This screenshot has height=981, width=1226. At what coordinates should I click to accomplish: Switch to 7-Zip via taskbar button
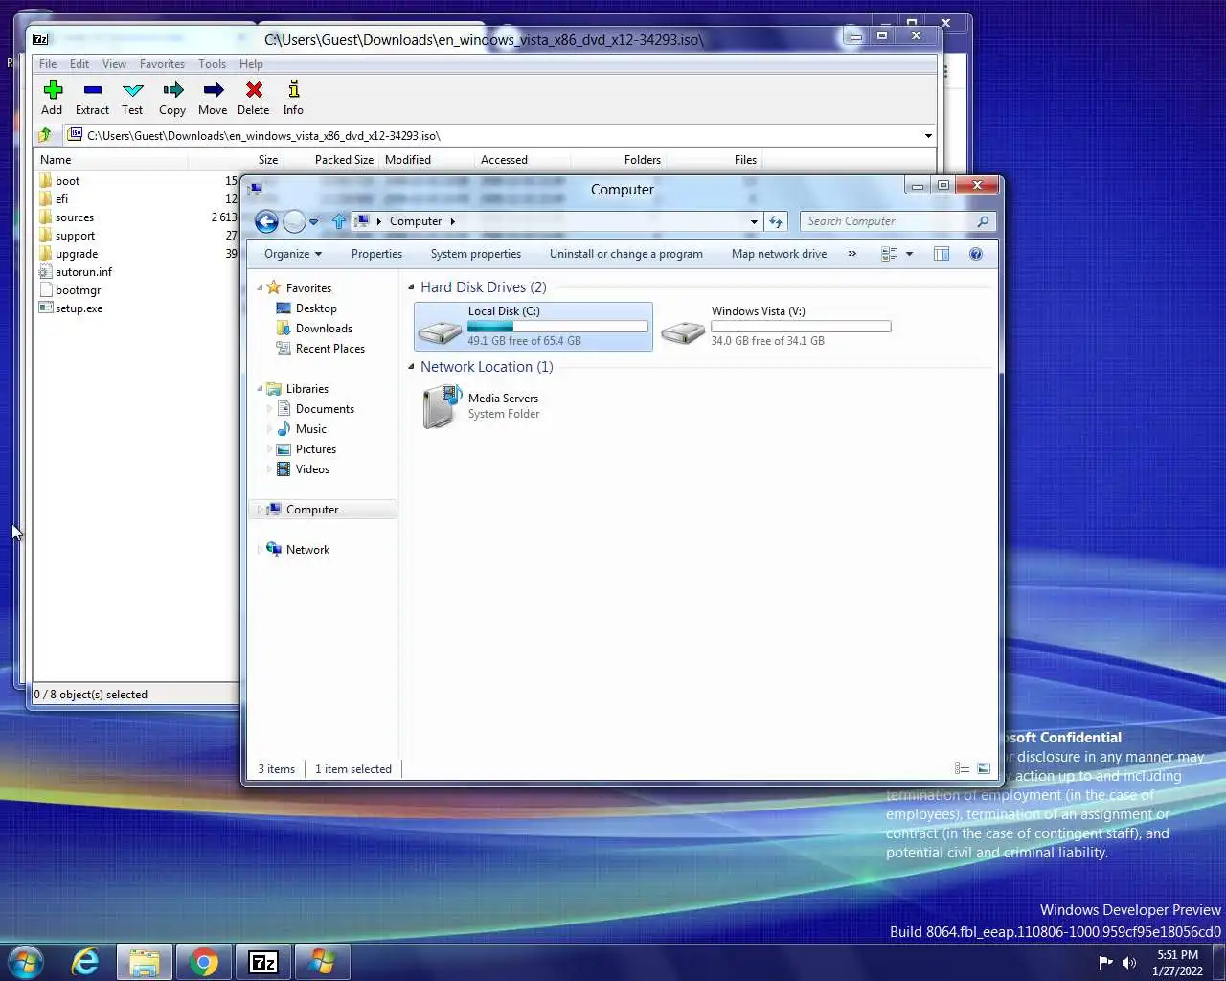point(262,962)
